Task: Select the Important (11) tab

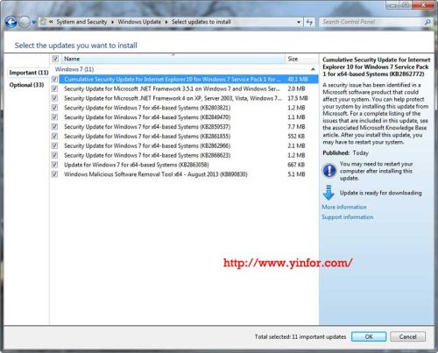Action: coord(29,73)
